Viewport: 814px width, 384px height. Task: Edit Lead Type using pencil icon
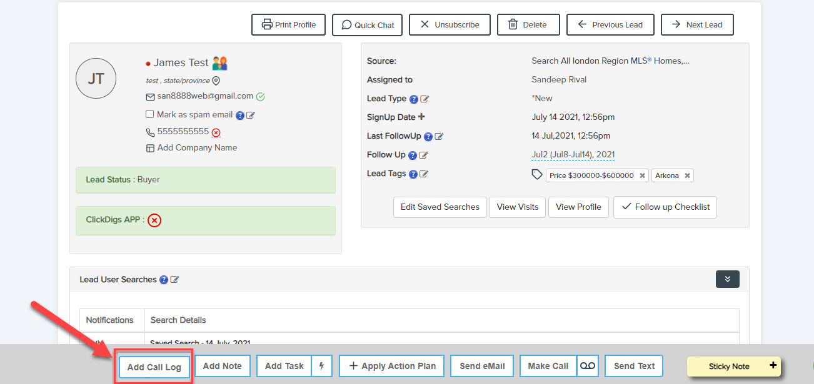tap(425, 99)
